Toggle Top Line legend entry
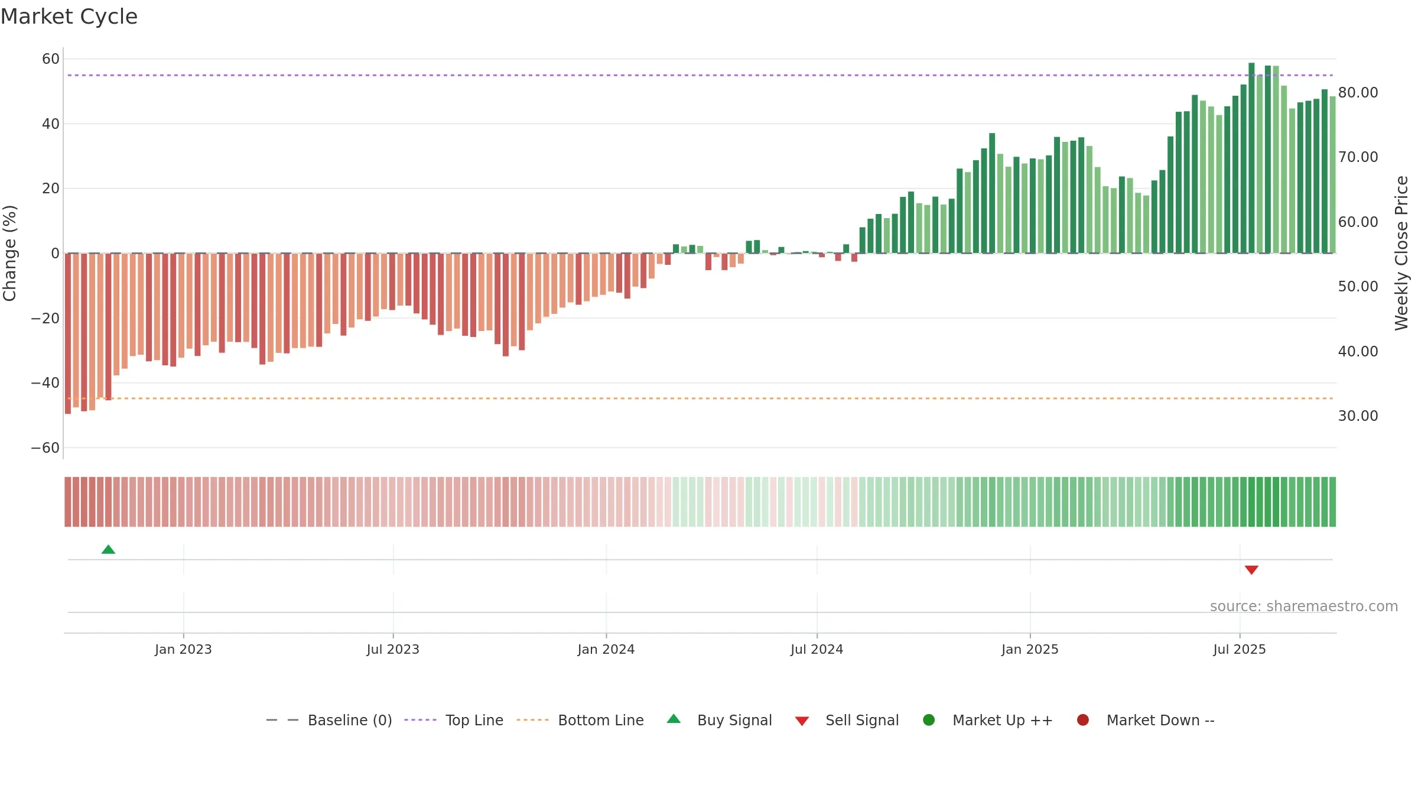1418x798 pixels. click(454, 720)
